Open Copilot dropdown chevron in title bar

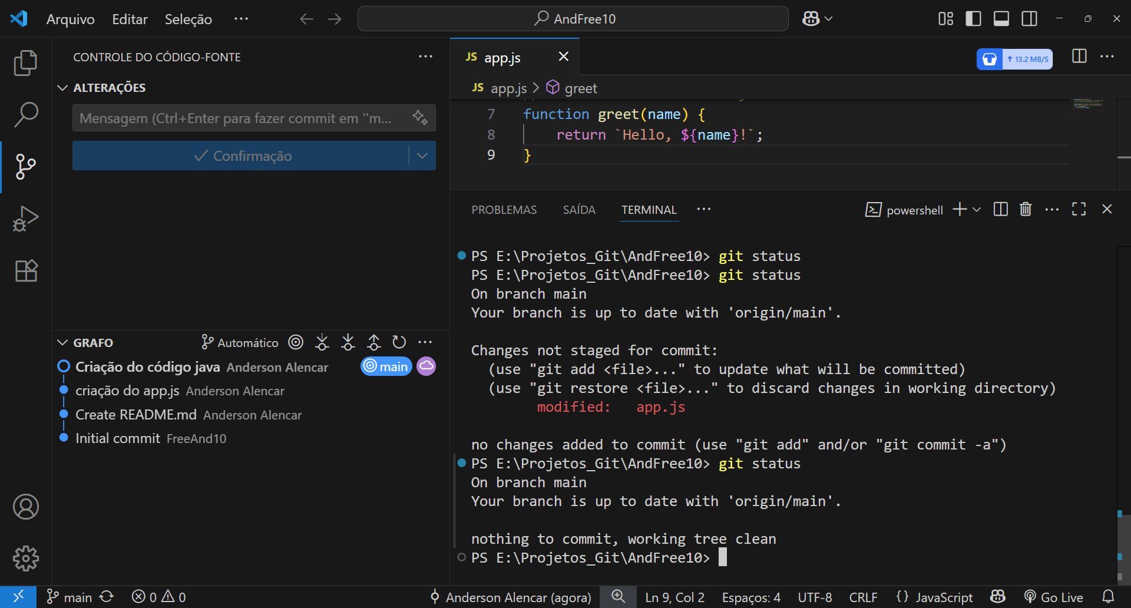828,19
